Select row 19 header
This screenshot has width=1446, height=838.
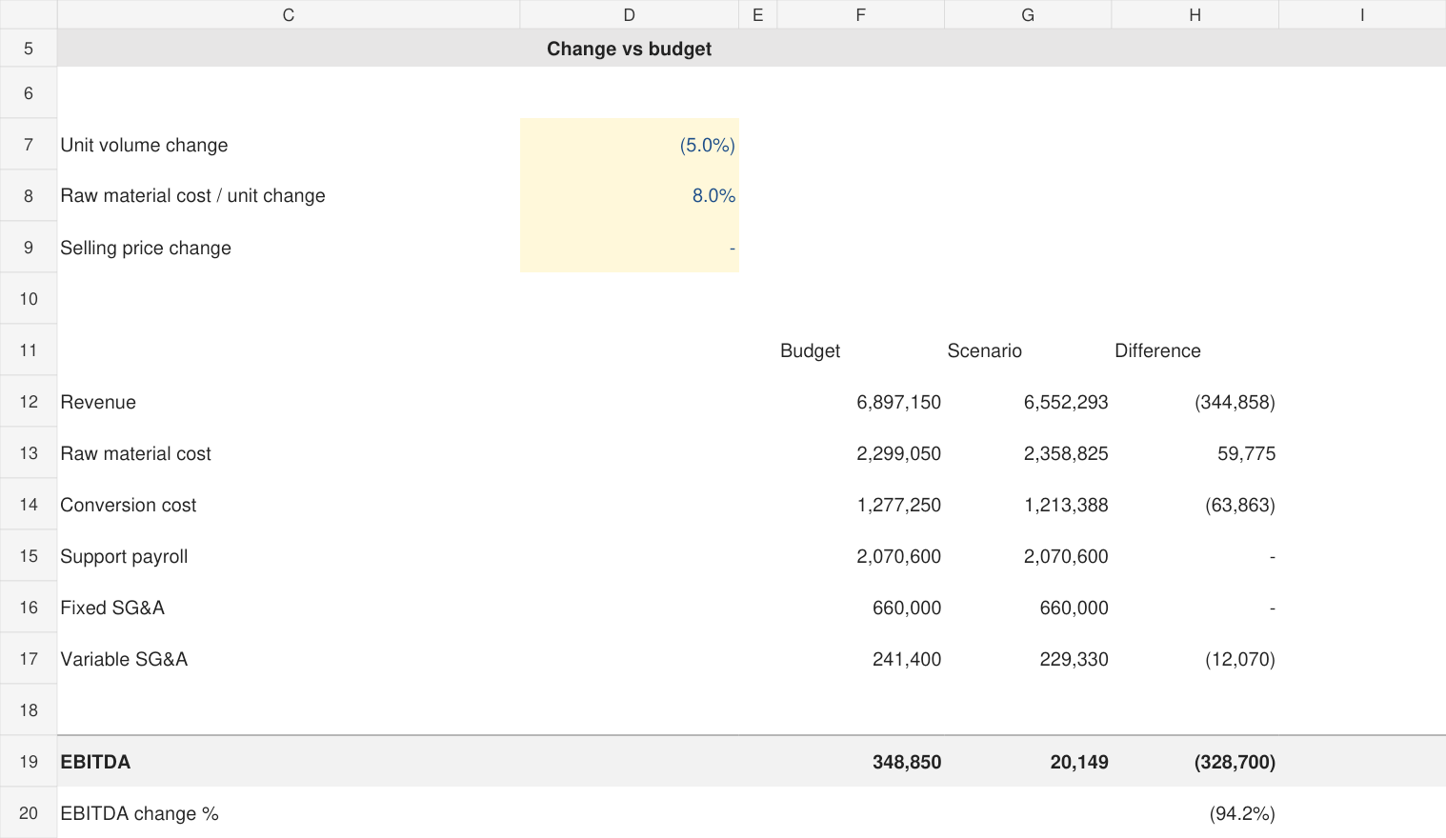[x=29, y=762]
